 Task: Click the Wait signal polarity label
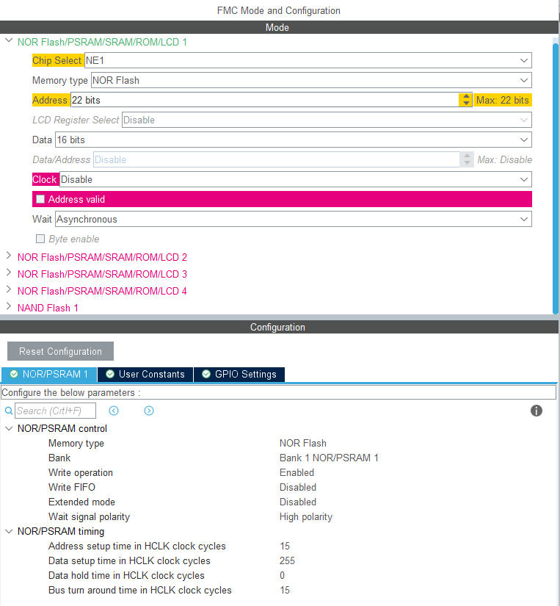click(x=90, y=516)
